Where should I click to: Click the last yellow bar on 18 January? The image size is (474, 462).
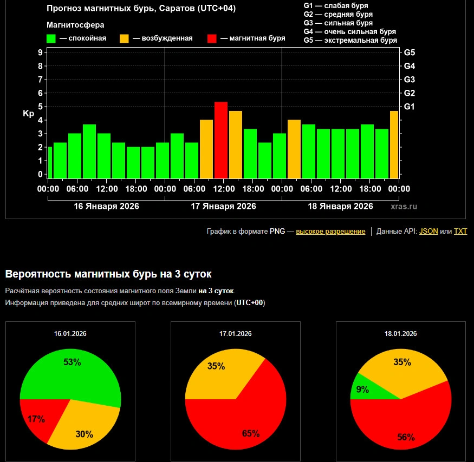pos(394,144)
